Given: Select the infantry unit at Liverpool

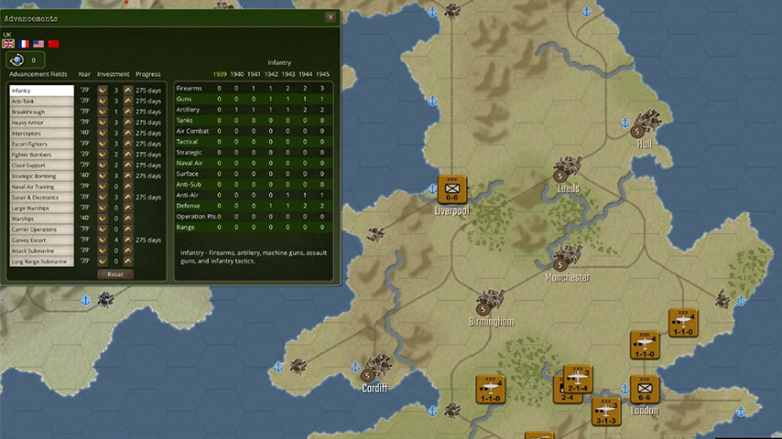Looking at the screenshot, I should click(x=451, y=189).
